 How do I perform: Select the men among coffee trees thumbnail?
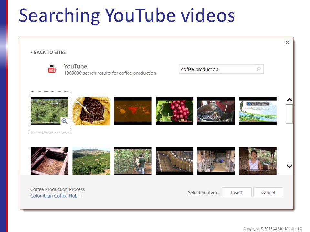pyautogui.click(x=133, y=161)
